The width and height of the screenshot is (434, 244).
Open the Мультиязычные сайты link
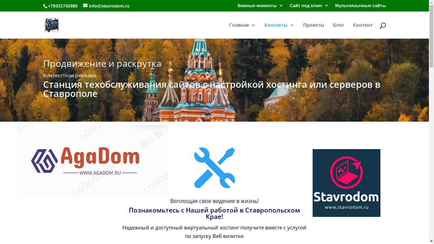point(360,5)
